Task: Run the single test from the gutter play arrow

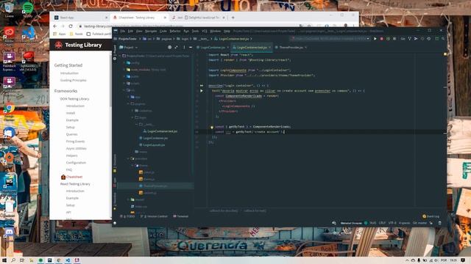Action: coord(202,91)
